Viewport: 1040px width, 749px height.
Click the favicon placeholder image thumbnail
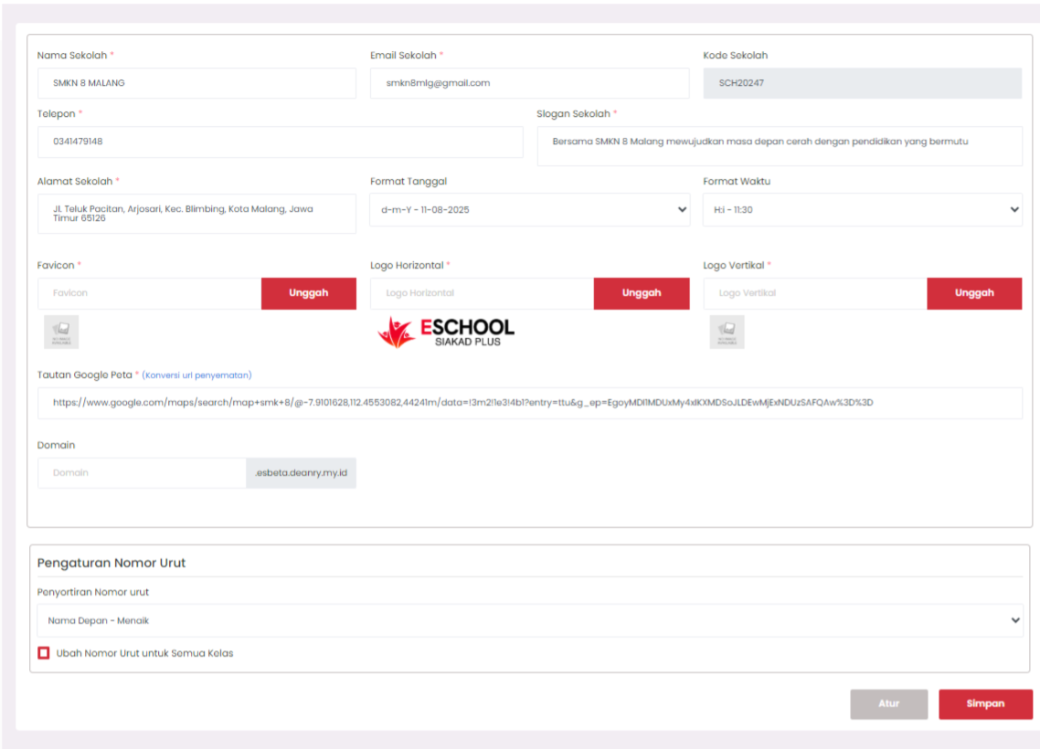click(x=61, y=332)
